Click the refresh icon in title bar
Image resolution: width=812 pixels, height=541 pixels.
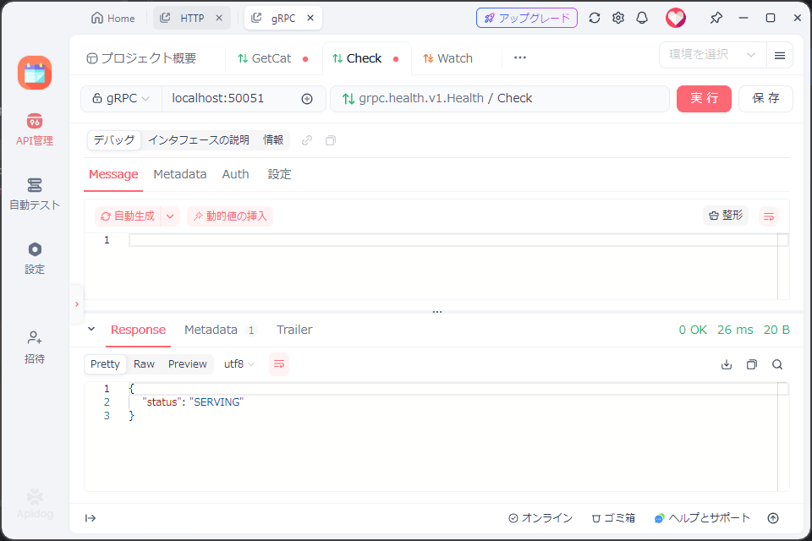point(595,18)
